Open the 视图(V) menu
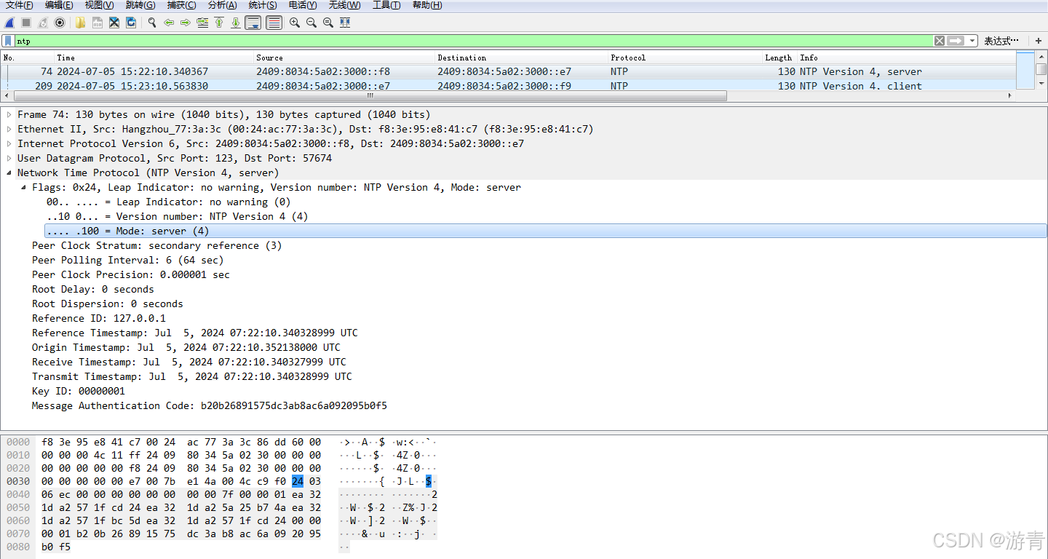1048x559 pixels. tap(99, 5)
